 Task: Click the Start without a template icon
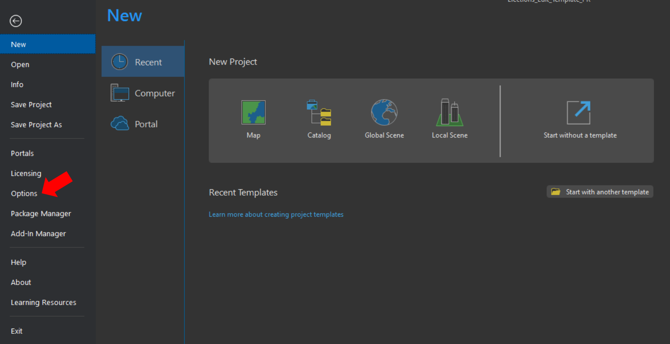(578, 112)
